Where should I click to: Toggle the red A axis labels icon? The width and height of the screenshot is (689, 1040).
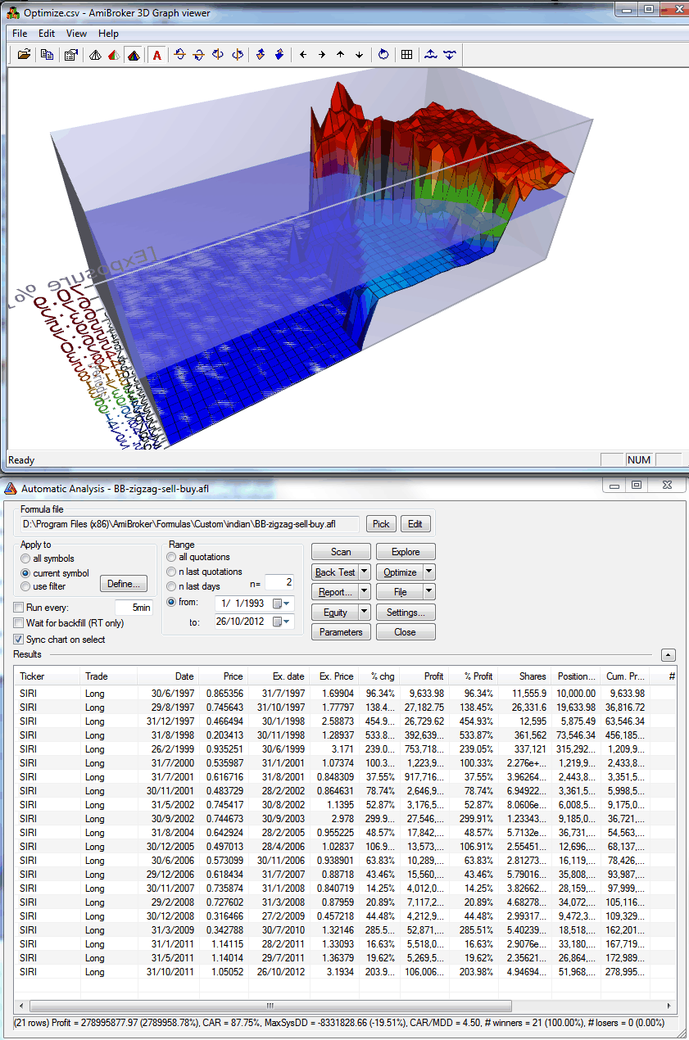[156, 55]
